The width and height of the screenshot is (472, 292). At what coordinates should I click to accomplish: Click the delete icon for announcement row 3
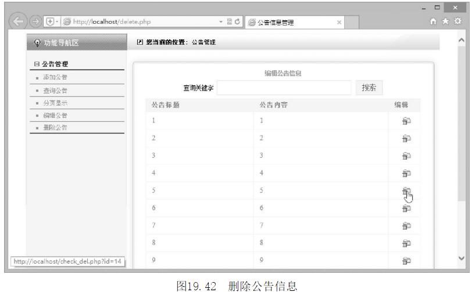[x=406, y=156]
